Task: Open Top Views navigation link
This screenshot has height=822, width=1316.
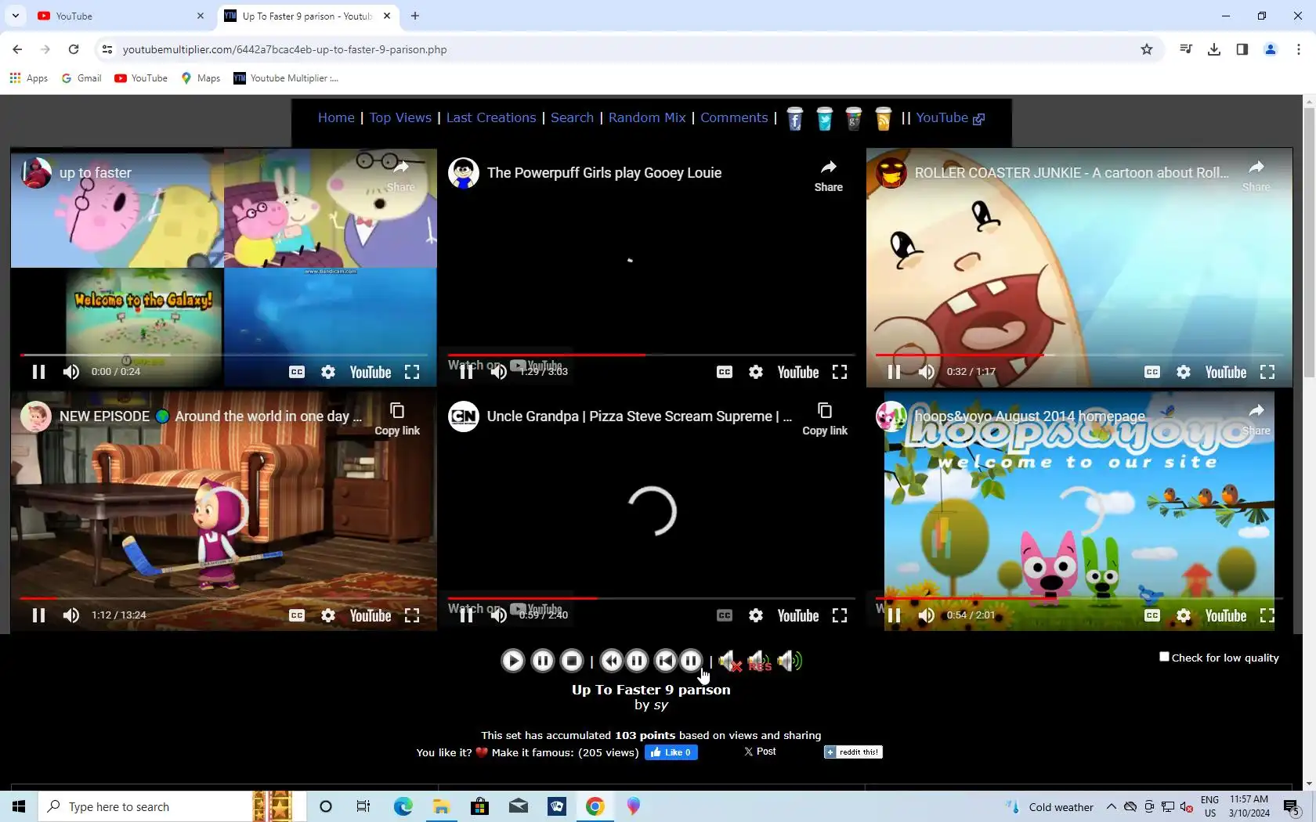Action: [x=400, y=117]
